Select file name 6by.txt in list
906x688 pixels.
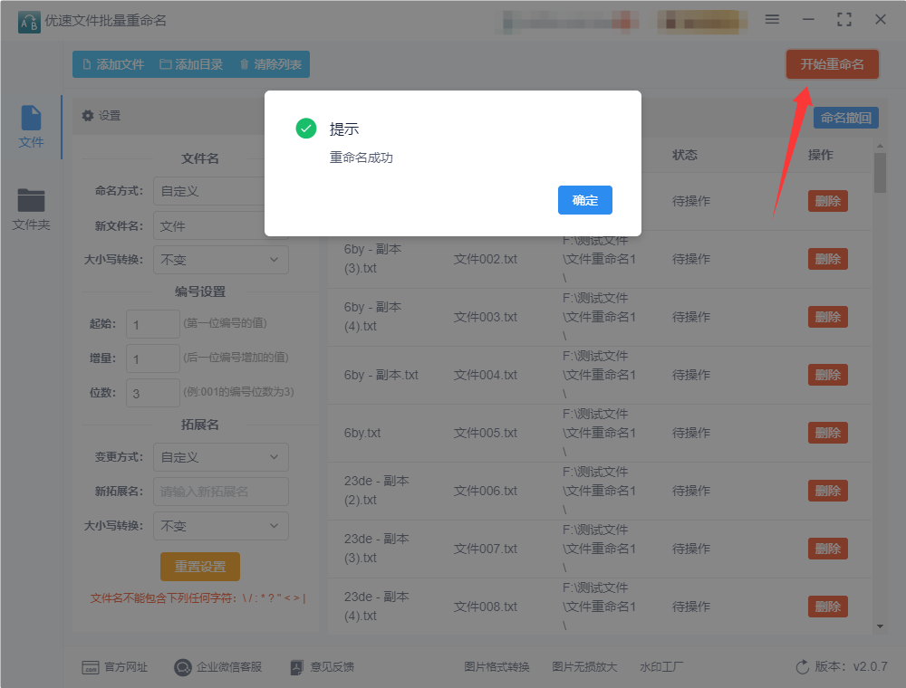(x=362, y=433)
